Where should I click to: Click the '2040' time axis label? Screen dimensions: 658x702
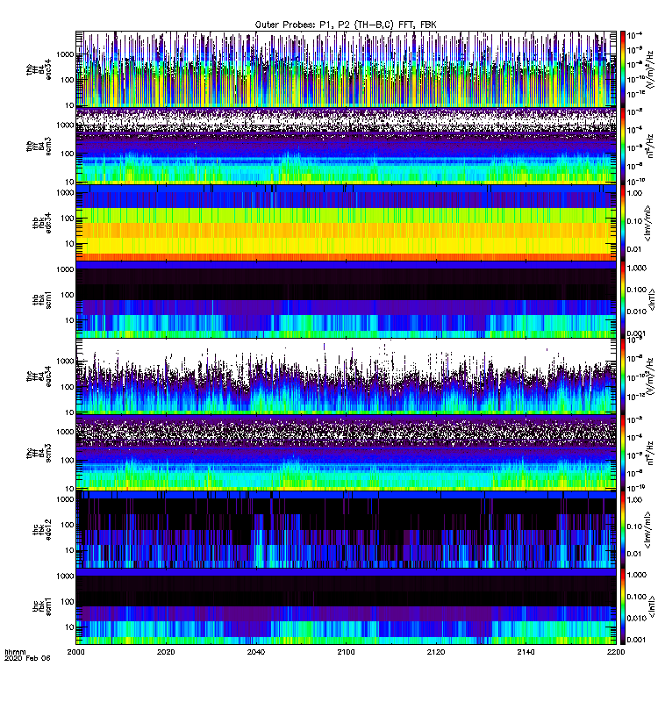[255, 652]
